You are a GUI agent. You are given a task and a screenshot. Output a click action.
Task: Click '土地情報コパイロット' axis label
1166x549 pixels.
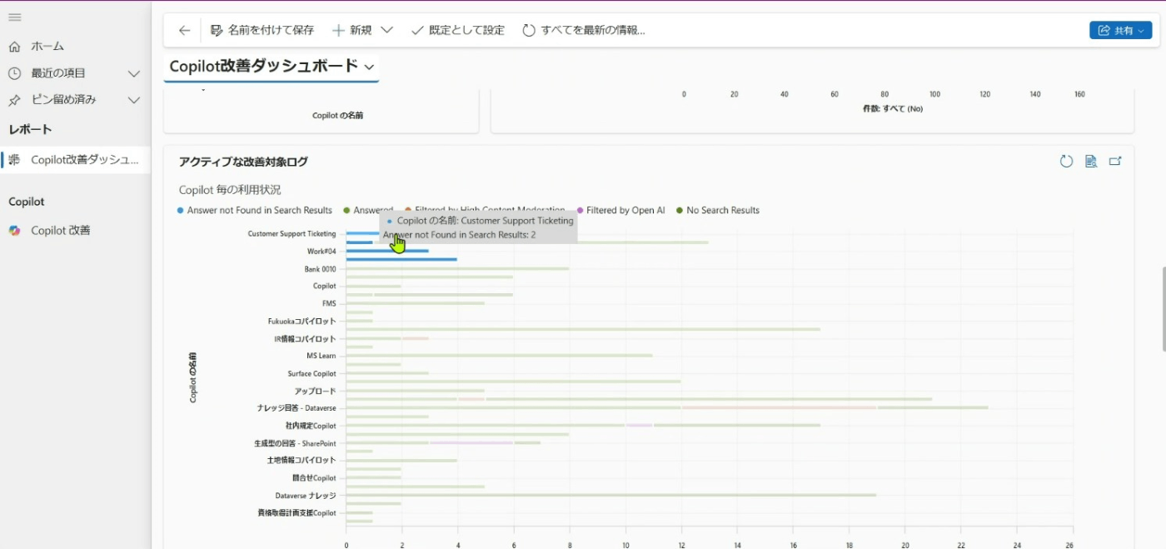tap(301, 461)
